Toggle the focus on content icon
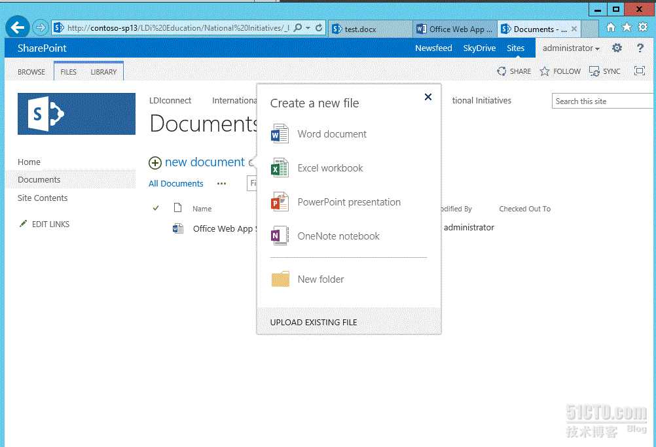The height and width of the screenshot is (447, 656). (639, 71)
